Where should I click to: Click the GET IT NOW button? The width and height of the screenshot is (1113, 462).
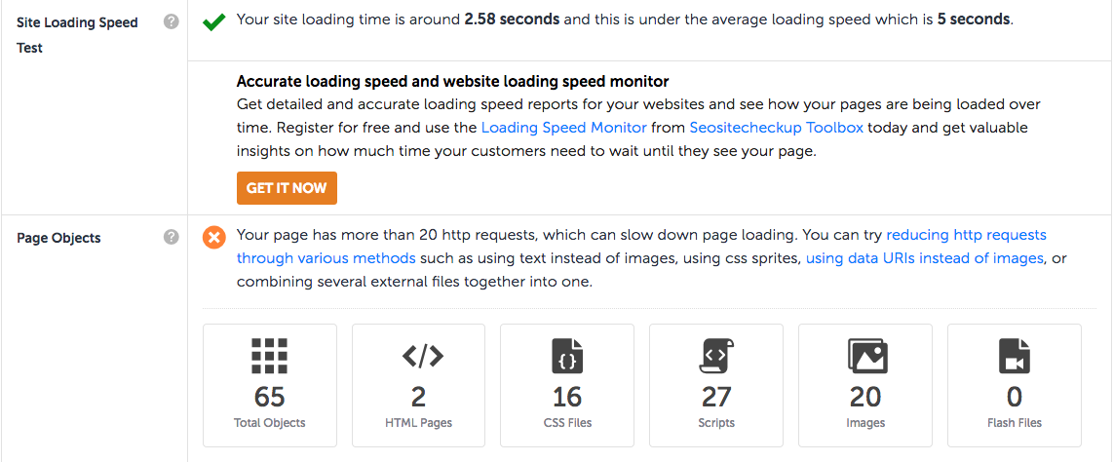coord(287,188)
